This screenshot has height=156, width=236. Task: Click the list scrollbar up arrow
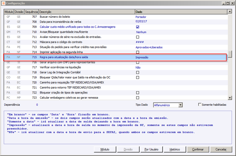(230, 11)
